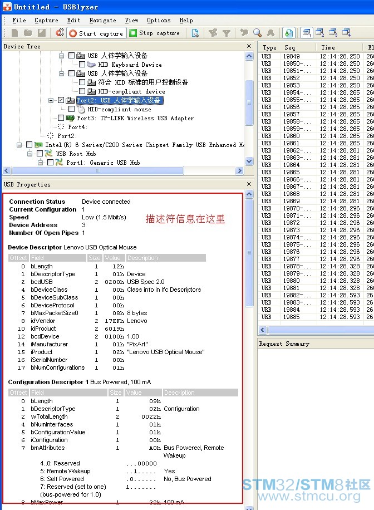
Task: Click the Start capture button
Action: point(96,33)
